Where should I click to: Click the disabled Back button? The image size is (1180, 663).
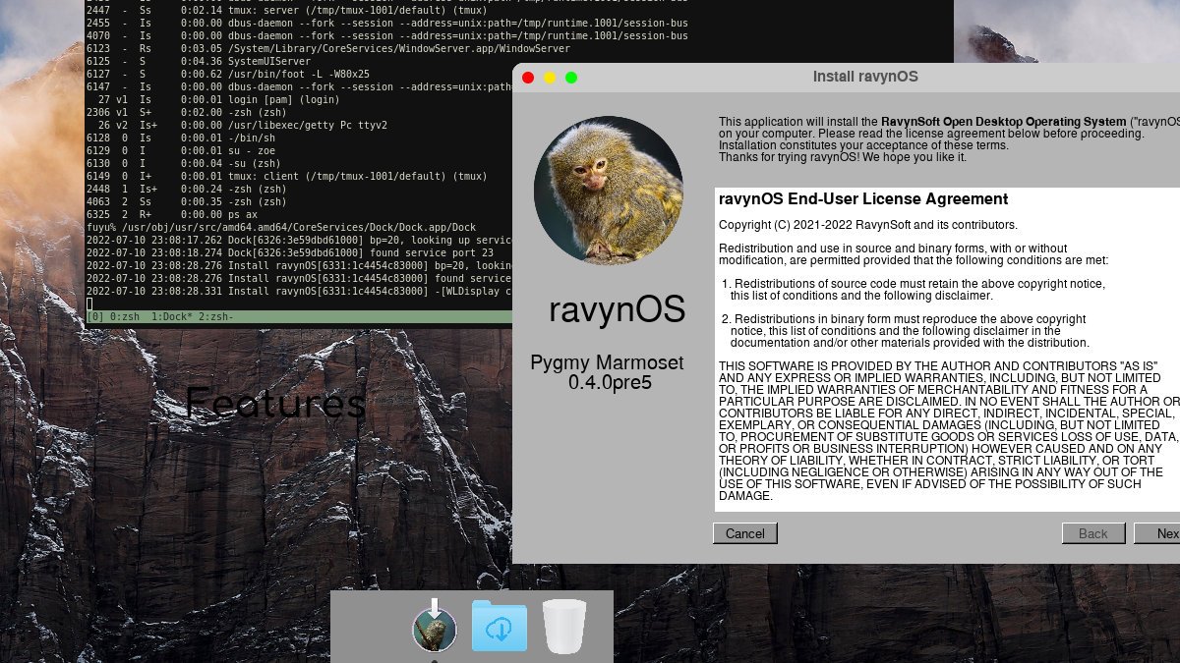click(1093, 533)
